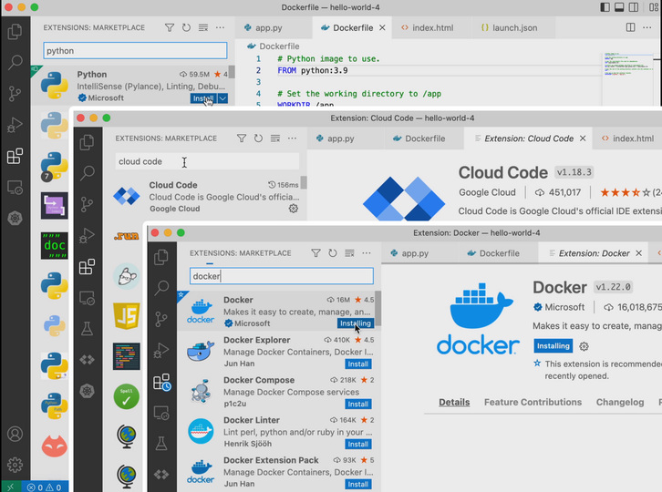
Task: Click Installing button on Docker details page
Action: tap(553, 346)
